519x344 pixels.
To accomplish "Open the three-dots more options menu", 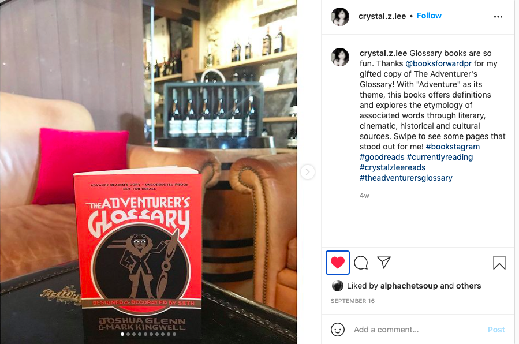I will pyautogui.click(x=498, y=17).
